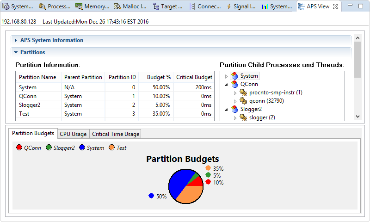Click the gear icon next to slogger (2)
Screen dimensions: 370x222
(x=243, y=117)
